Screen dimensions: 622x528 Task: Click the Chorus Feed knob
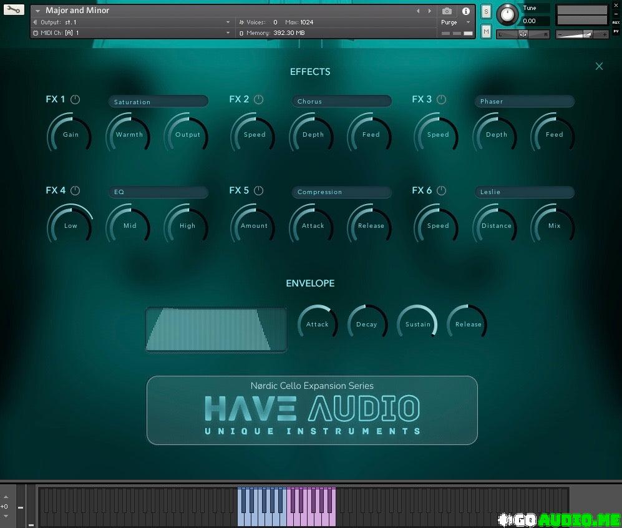click(370, 134)
